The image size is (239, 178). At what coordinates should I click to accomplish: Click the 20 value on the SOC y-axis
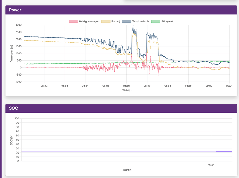tap(17, 153)
